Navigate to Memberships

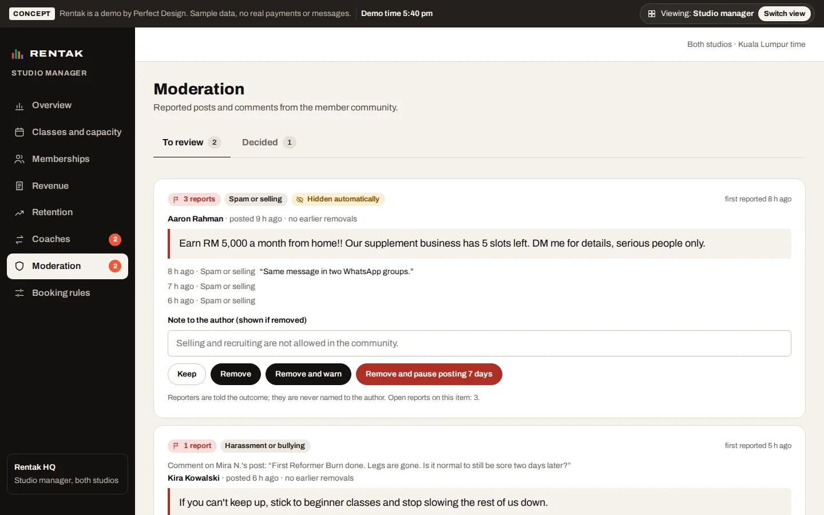click(68, 159)
